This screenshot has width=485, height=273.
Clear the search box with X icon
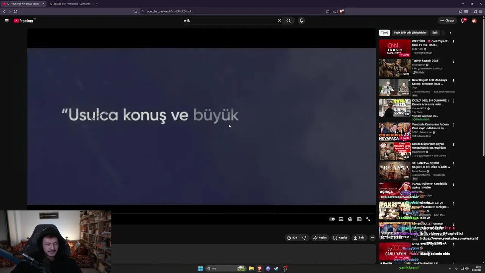(x=279, y=20)
